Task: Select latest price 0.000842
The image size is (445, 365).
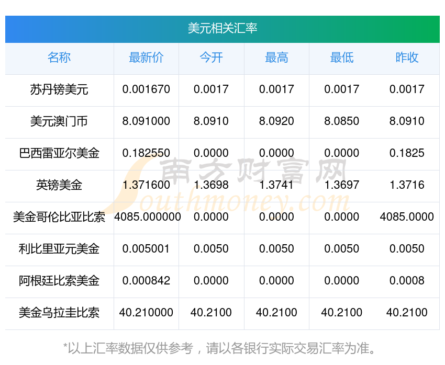Action: [x=146, y=281]
